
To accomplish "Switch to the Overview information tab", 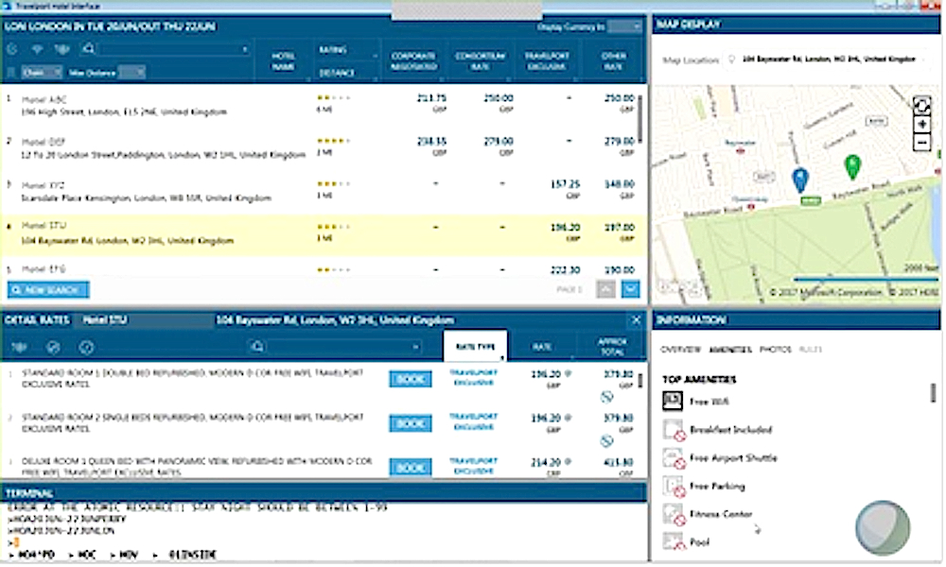I will click(x=680, y=350).
